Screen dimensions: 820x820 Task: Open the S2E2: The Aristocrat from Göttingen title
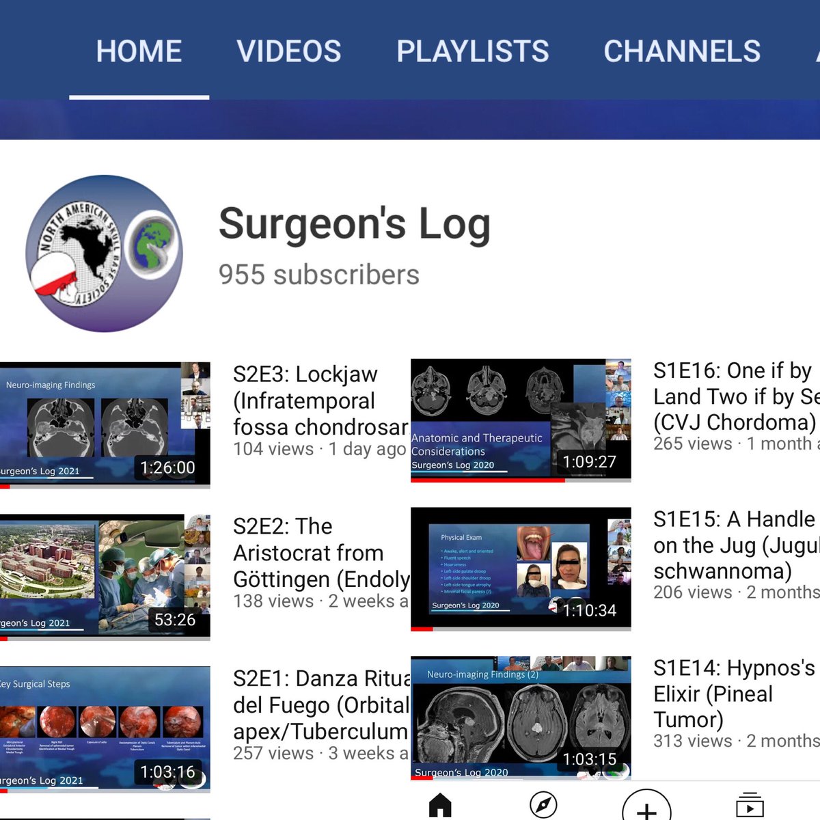[321, 553]
